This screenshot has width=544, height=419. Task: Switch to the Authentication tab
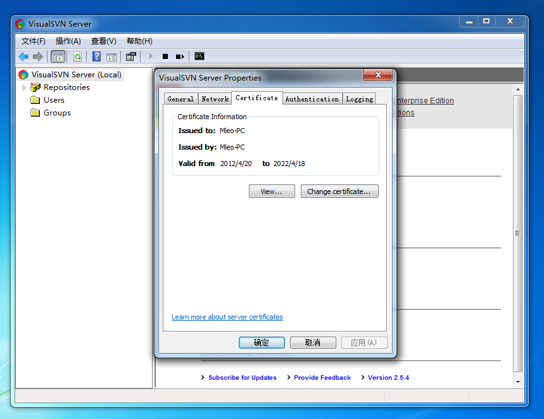[x=312, y=99]
